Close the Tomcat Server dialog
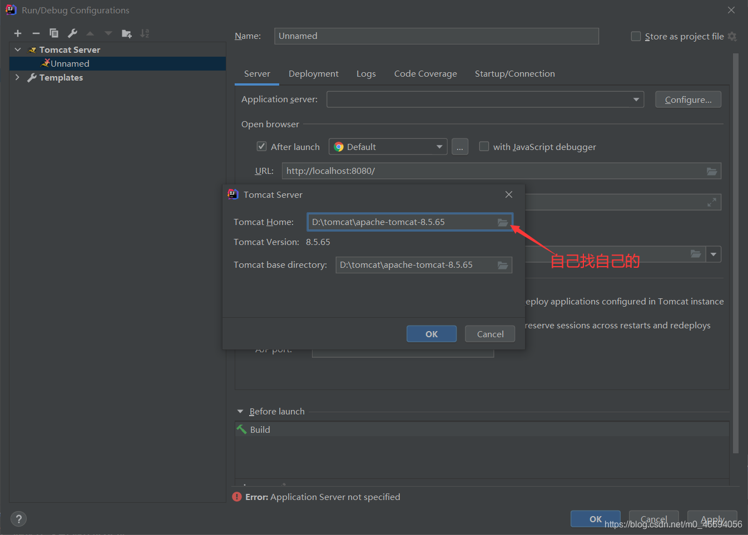This screenshot has width=748, height=535. pos(509,194)
